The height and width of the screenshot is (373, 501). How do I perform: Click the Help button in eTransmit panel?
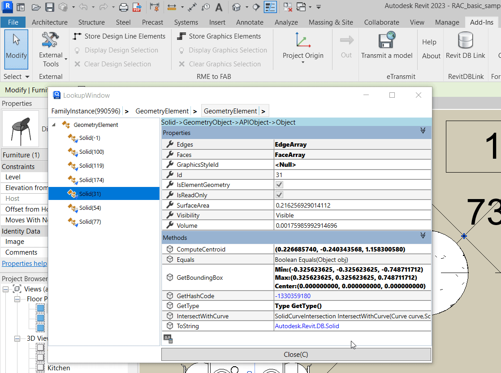coord(429,42)
